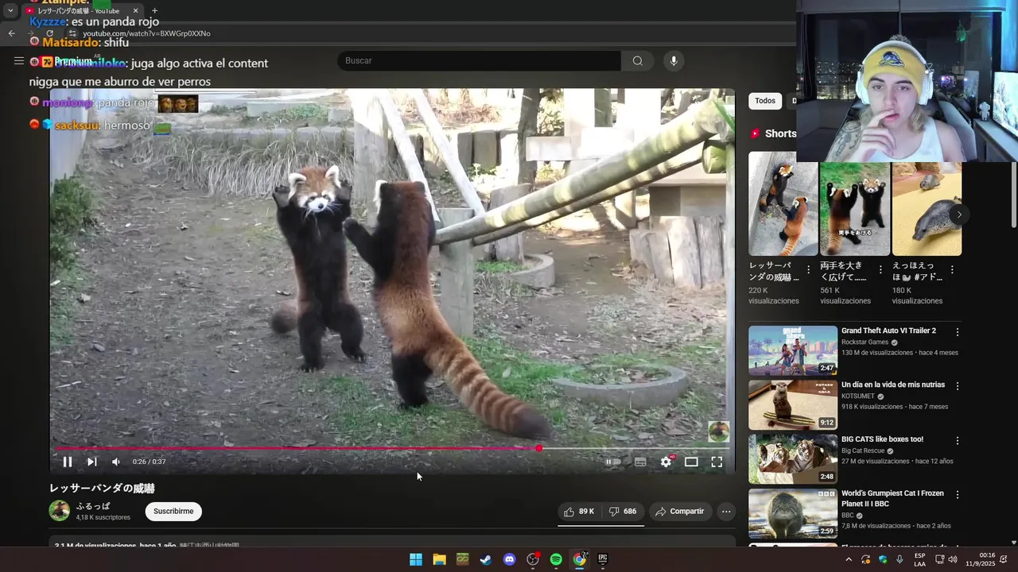Like the video with 89 K likes
This screenshot has height=572, width=1018.
pyautogui.click(x=579, y=512)
